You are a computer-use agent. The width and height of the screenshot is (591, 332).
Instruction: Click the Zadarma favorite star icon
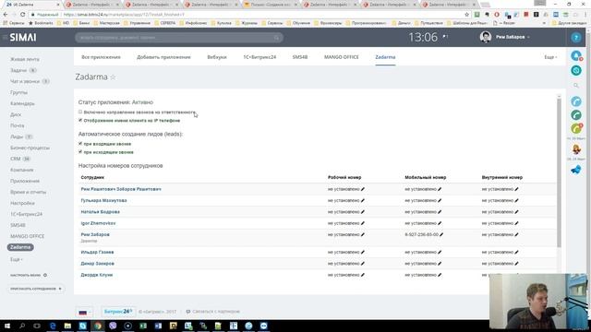coord(113,77)
